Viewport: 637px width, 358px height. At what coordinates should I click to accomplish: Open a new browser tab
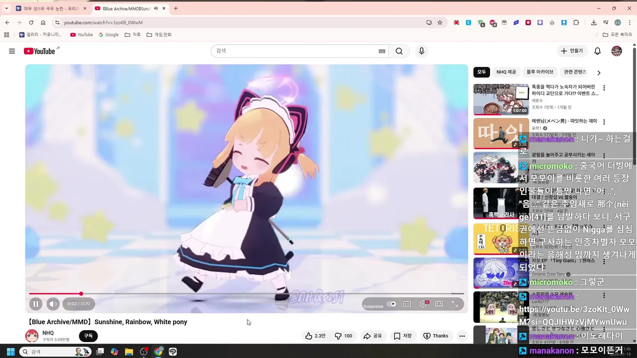coord(176,8)
